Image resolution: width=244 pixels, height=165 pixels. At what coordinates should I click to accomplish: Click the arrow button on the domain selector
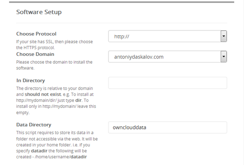coord(224,57)
